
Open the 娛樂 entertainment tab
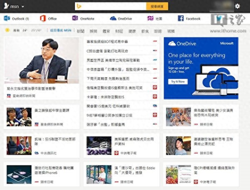tap(93, 31)
